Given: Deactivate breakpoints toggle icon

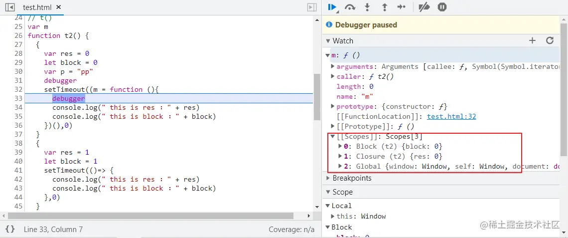Looking at the screenshot, I should tap(424, 7).
